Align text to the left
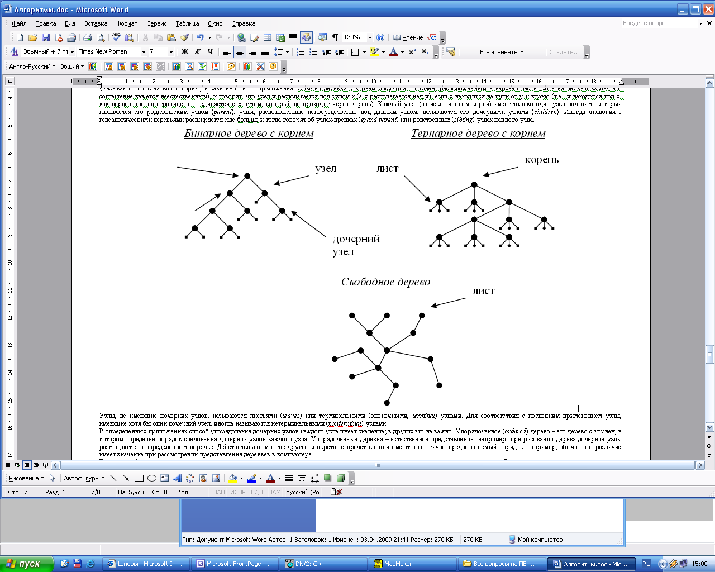This screenshot has width=715, height=572. (x=227, y=52)
